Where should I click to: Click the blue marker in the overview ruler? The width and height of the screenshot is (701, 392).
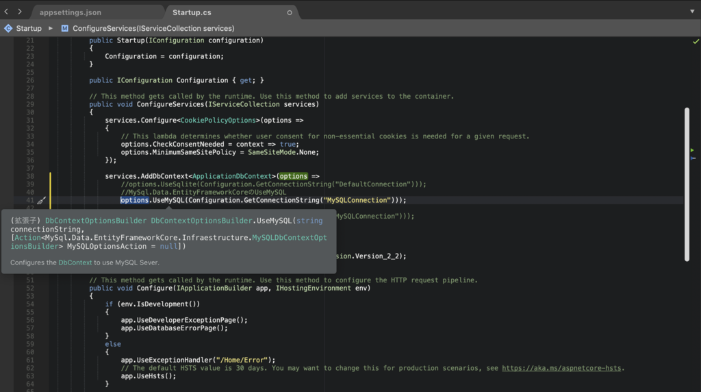pyautogui.click(x=693, y=158)
